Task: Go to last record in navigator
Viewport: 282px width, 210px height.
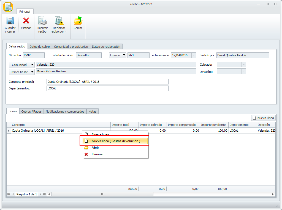Action: 44,194
